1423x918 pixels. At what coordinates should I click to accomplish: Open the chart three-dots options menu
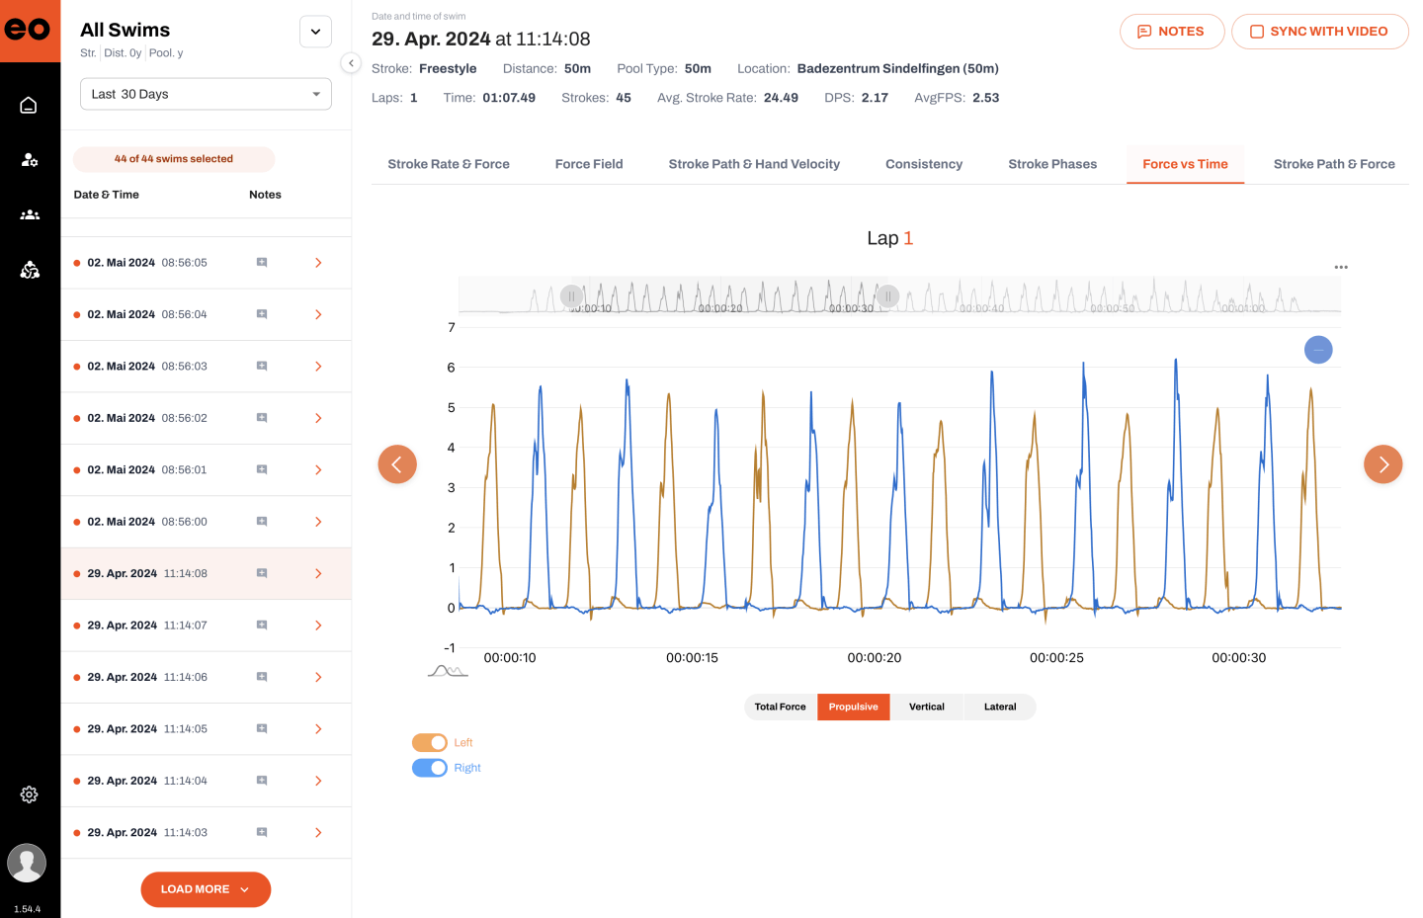(x=1341, y=267)
